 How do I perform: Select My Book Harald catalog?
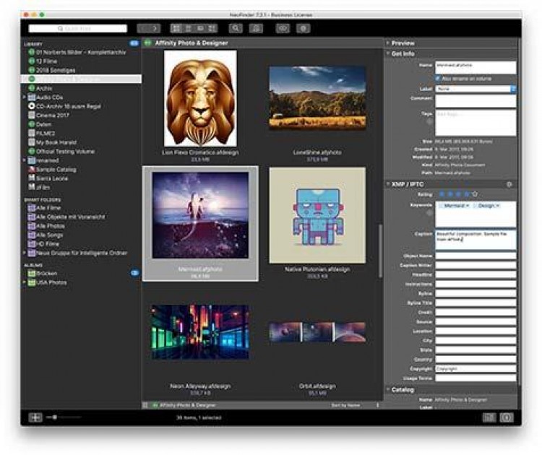(x=56, y=142)
